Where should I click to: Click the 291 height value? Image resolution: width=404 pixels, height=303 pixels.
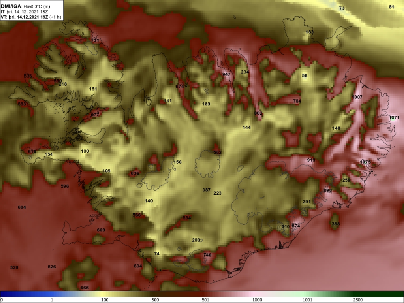click(307, 202)
